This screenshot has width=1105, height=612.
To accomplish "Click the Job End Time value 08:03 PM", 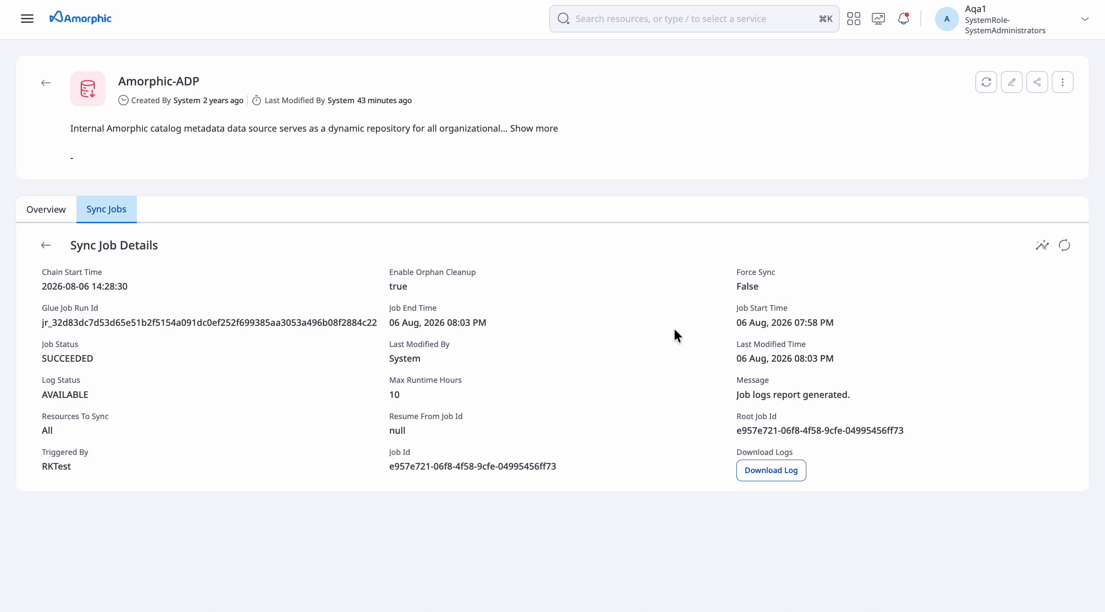I will tap(438, 323).
